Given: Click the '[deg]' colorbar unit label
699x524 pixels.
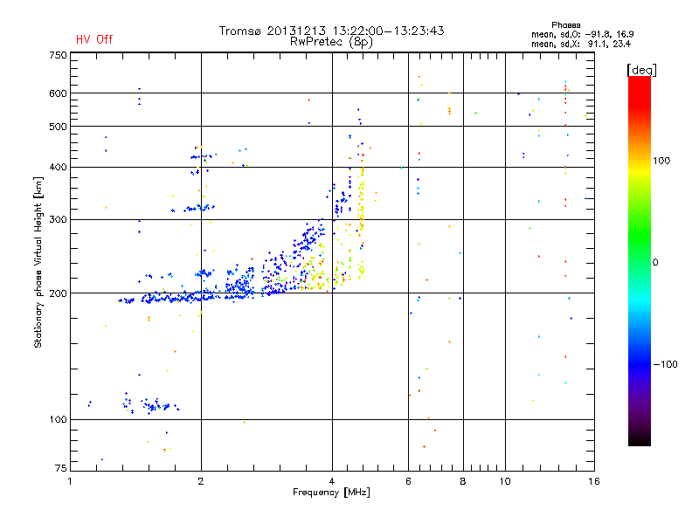Looking at the screenshot, I should click(641, 70).
